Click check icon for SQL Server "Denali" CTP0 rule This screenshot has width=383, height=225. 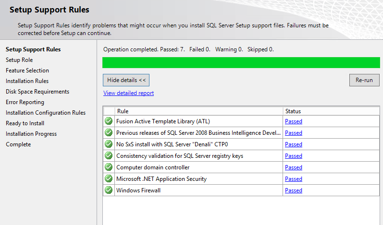click(x=109, y=144)
